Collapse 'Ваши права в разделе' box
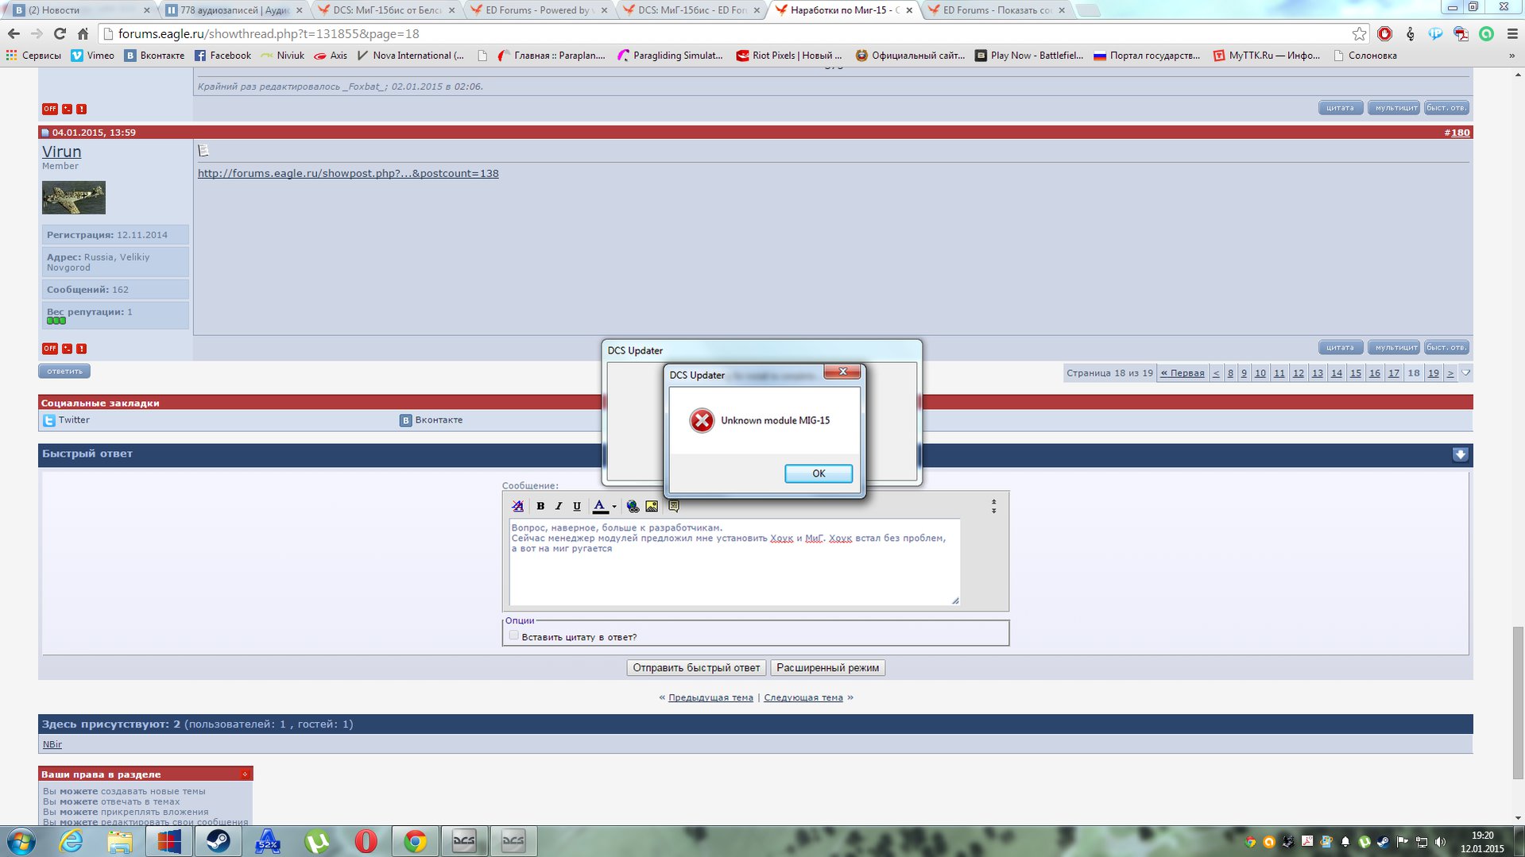This screenshot has width=1525, height=857. pos(245,774)
